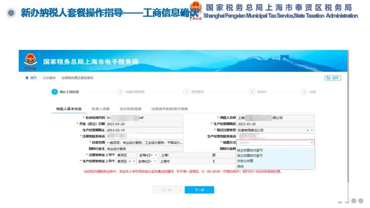Viewport: 370px width, 208px height.
Task: Click the step label 完善涉税信息
Action: click(x=135, y=92)
